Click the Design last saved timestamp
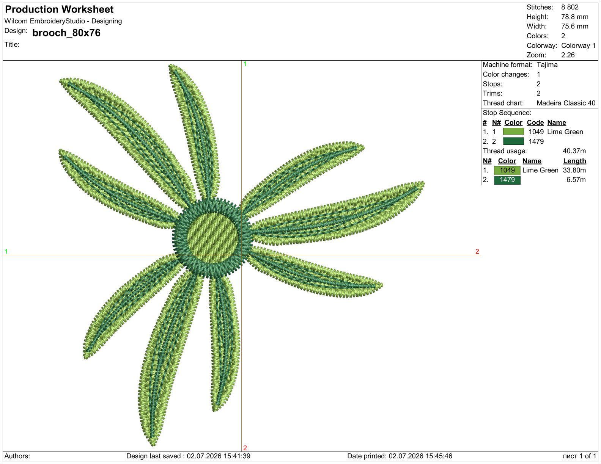 click(188, 456)
